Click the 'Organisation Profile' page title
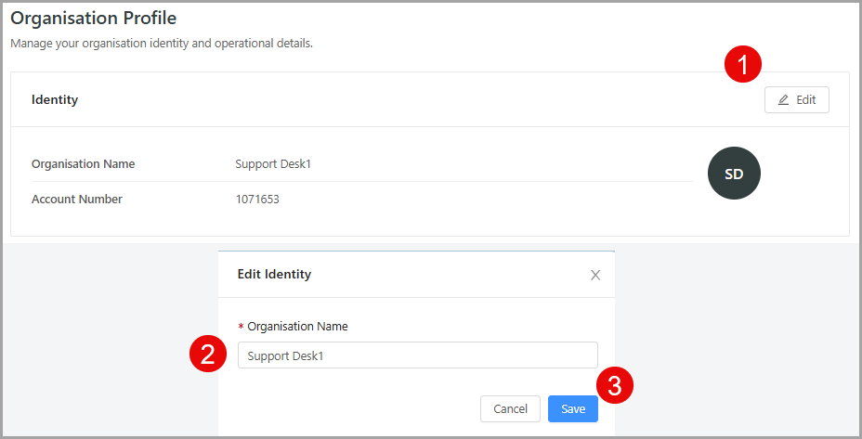862x439 pixels. (94, 18)
